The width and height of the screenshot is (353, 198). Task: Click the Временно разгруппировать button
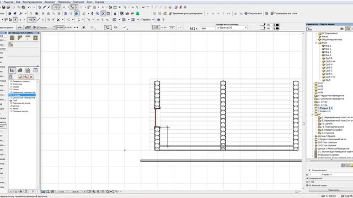click(x=185, y=13)
